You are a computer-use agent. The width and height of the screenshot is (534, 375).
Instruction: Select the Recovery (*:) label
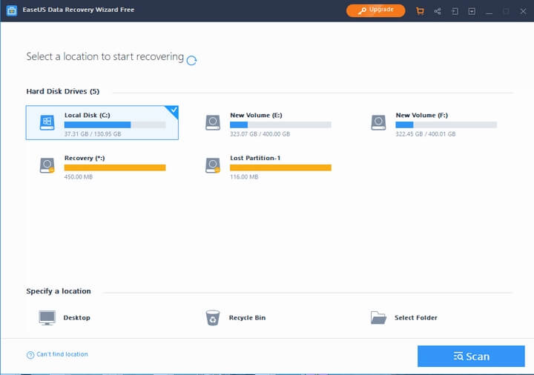85,159
